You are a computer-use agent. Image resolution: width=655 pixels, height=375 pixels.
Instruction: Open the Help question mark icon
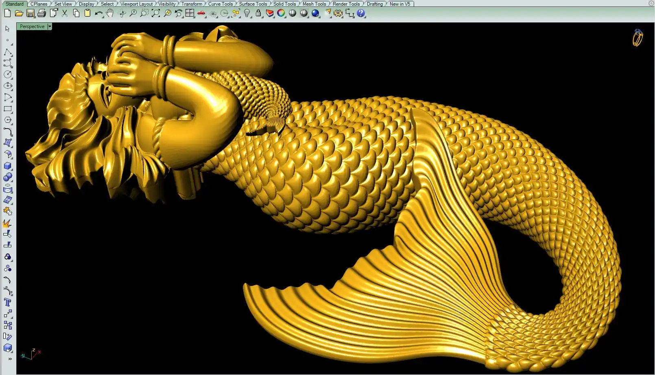(x=361, y=13)
